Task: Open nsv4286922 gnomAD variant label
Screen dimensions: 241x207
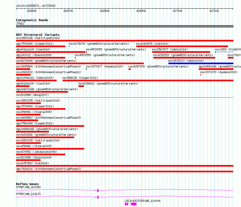Action: [x=108, y=83]
